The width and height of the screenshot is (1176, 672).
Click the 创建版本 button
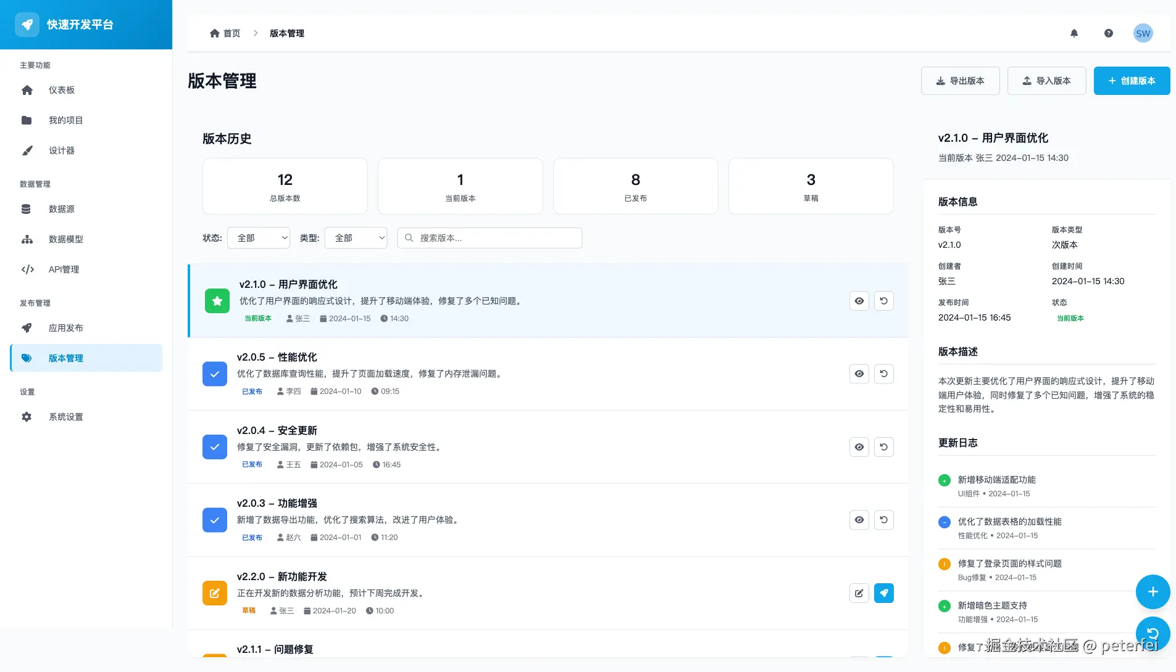(1132, 81)
